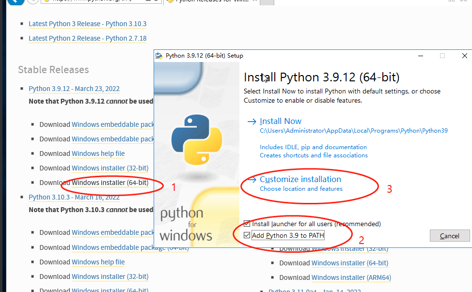Choose Customize installation

click(299, 179)
